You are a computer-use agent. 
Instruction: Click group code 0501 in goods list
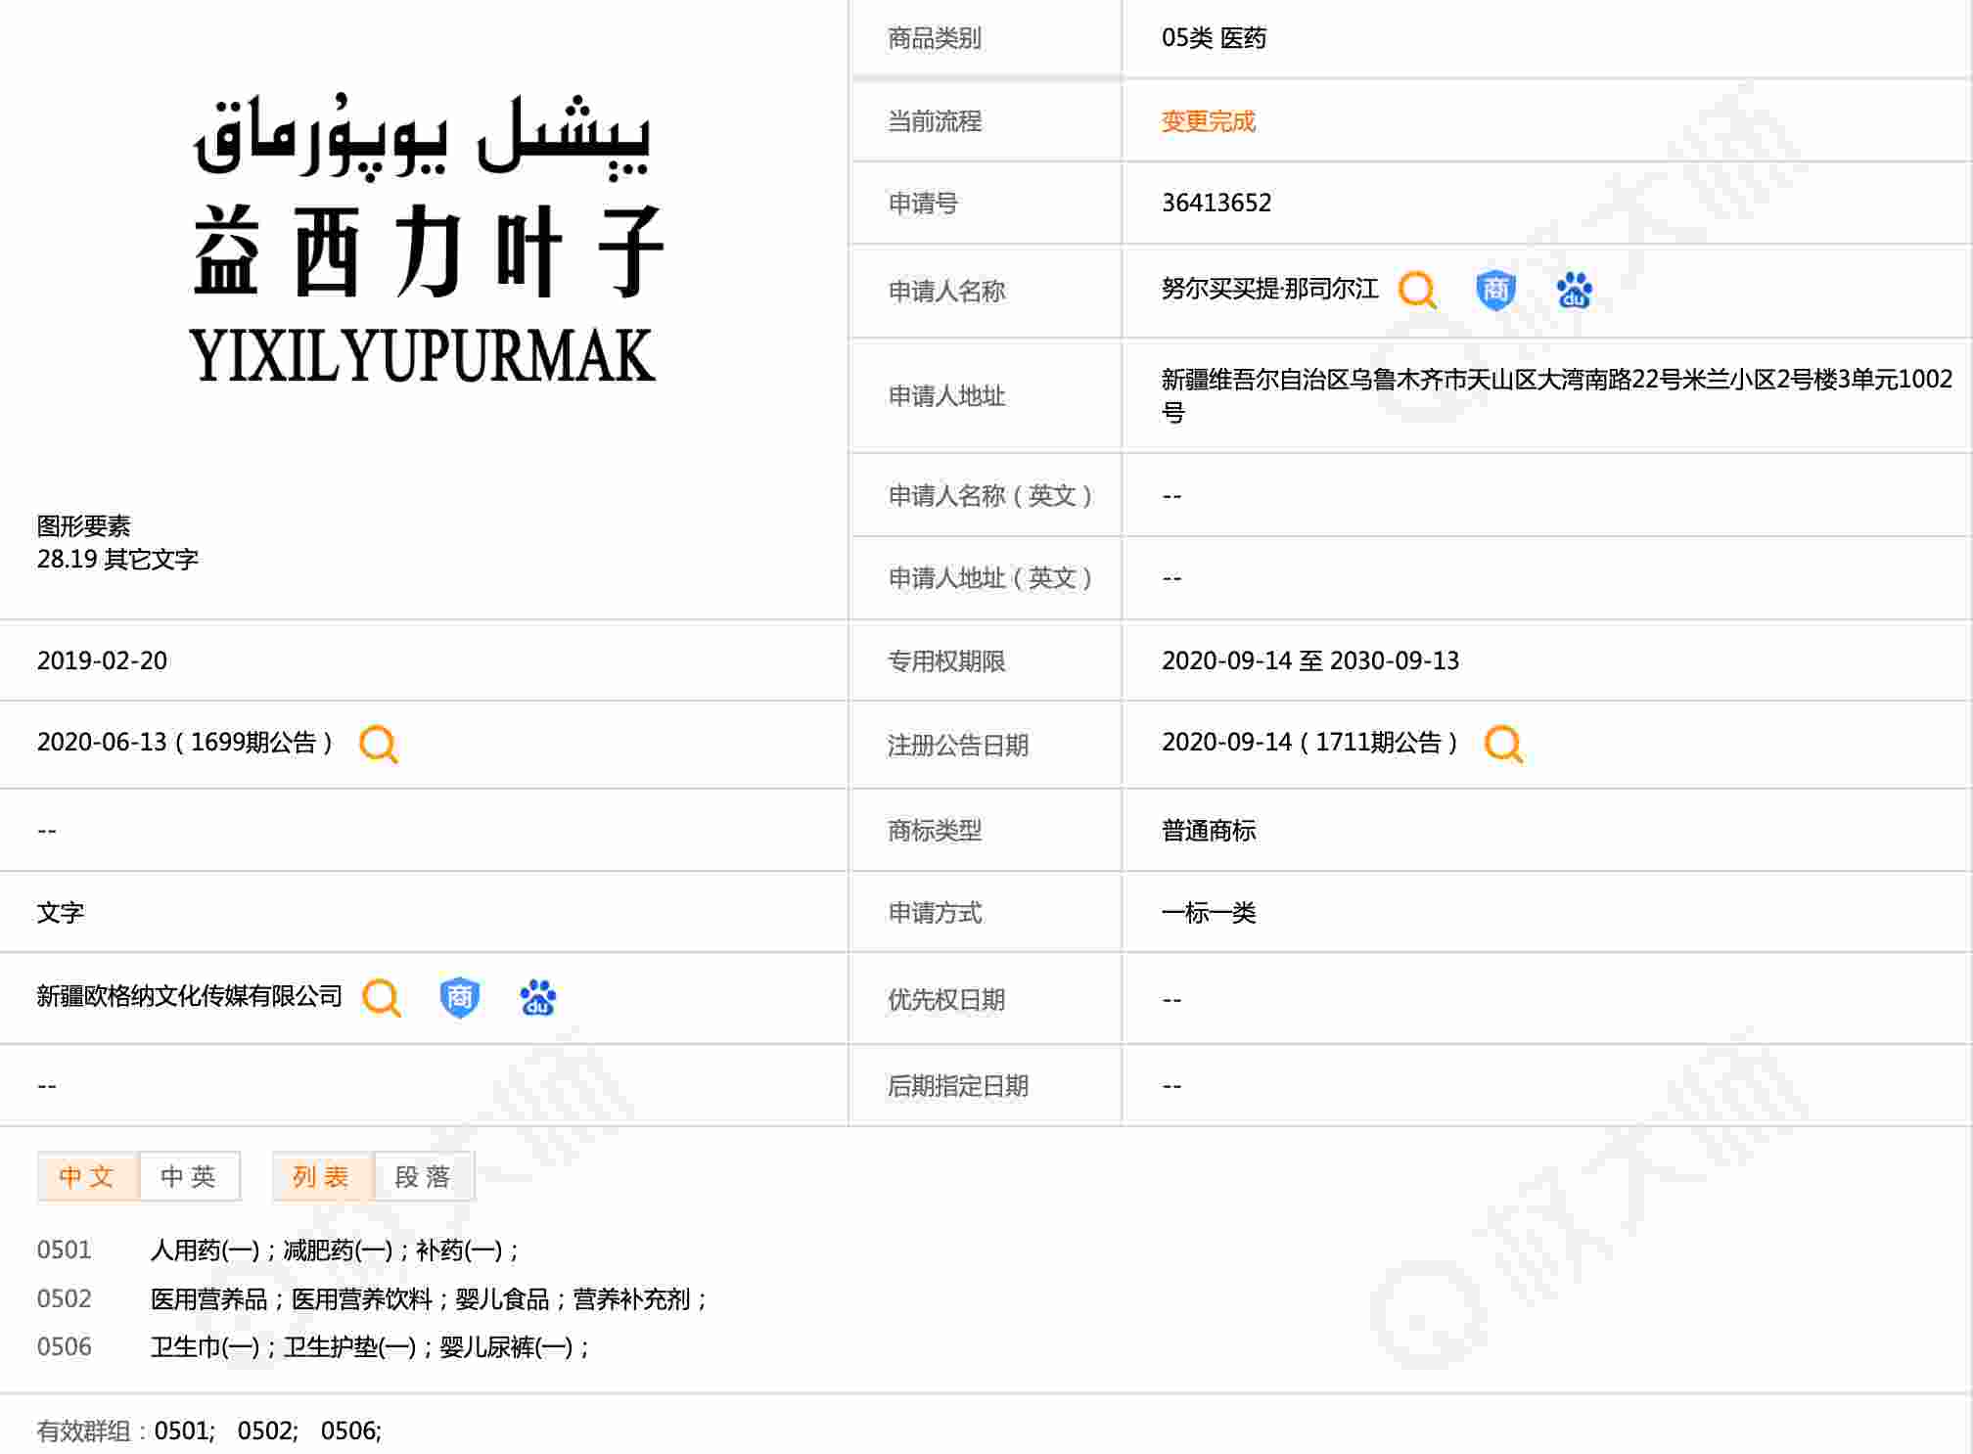pyautogui.click(x=64, y=1250)
